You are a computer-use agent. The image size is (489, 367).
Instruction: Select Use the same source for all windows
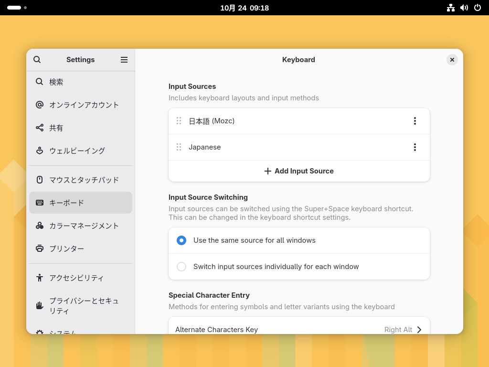[x=181, y=240]
